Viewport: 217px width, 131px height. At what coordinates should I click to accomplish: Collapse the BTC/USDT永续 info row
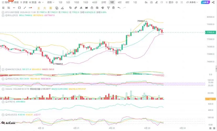[x=3, y=12]
